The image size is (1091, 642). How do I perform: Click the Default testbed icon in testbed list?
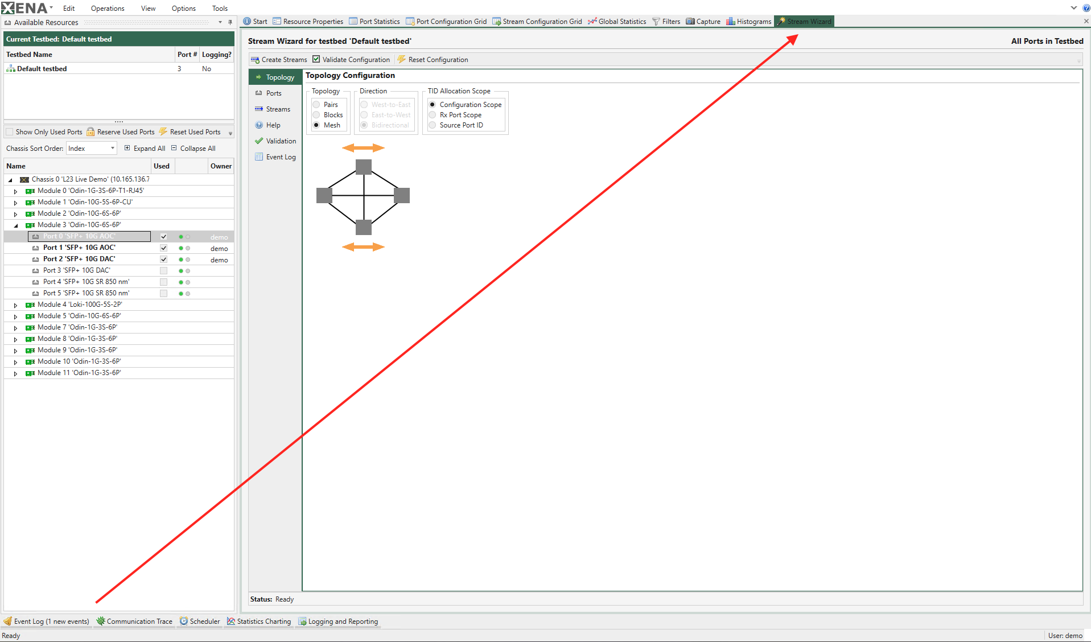click(11, 69)
